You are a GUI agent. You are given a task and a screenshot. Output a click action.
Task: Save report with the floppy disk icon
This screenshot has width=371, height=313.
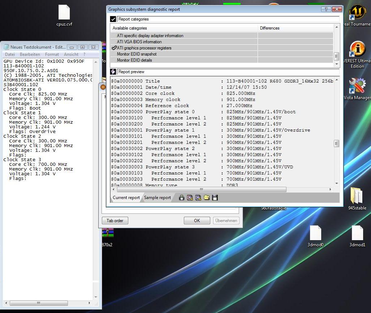click(x=215, y=198)
